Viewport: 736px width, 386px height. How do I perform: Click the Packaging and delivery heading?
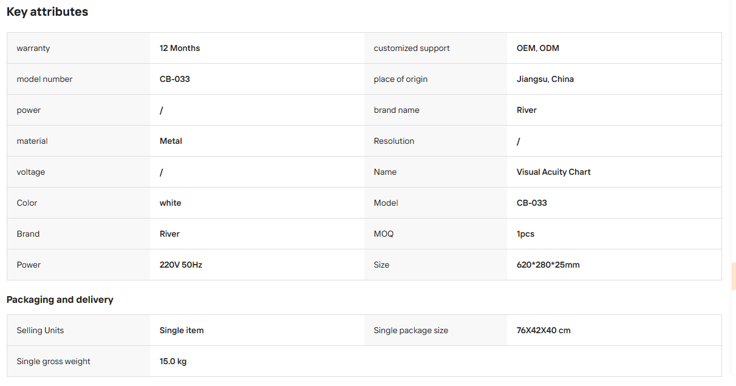pos(60,299)
